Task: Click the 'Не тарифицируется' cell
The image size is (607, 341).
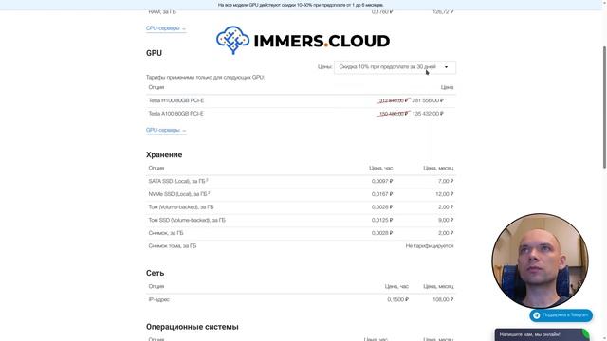Action: tap(430, 246)
